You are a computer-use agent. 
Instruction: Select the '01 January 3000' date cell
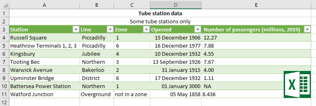coord(176,86)
